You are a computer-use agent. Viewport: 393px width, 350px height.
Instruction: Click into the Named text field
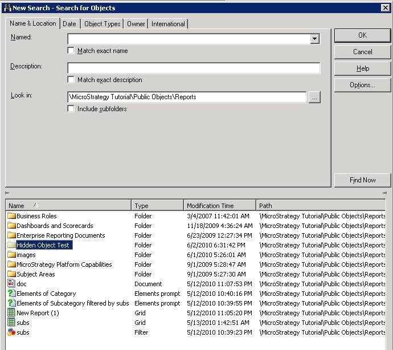pos(189,39)
